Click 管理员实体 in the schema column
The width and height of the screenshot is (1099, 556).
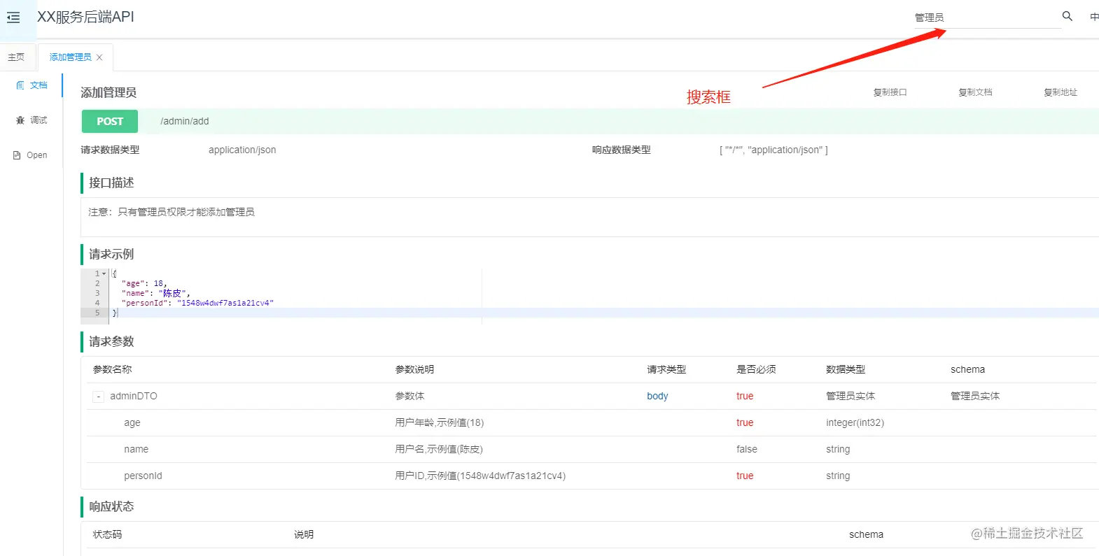coord(975,396)
